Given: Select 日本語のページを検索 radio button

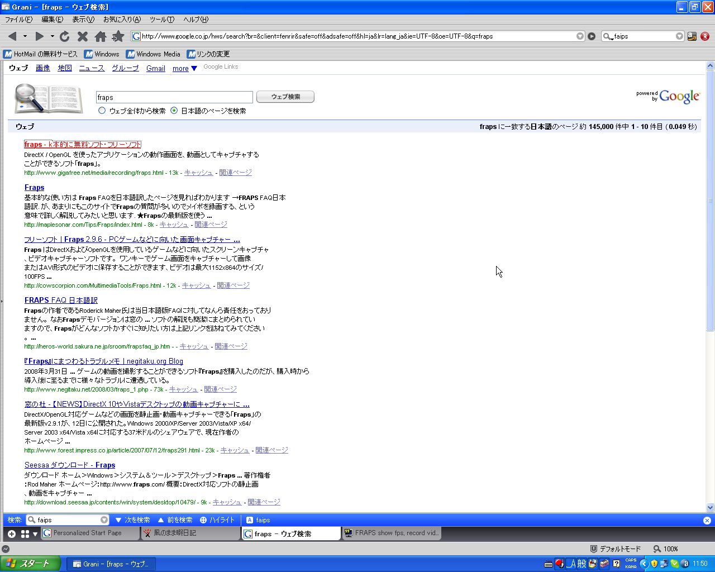Looking at the screenshot, I should (x=174, y=111).
